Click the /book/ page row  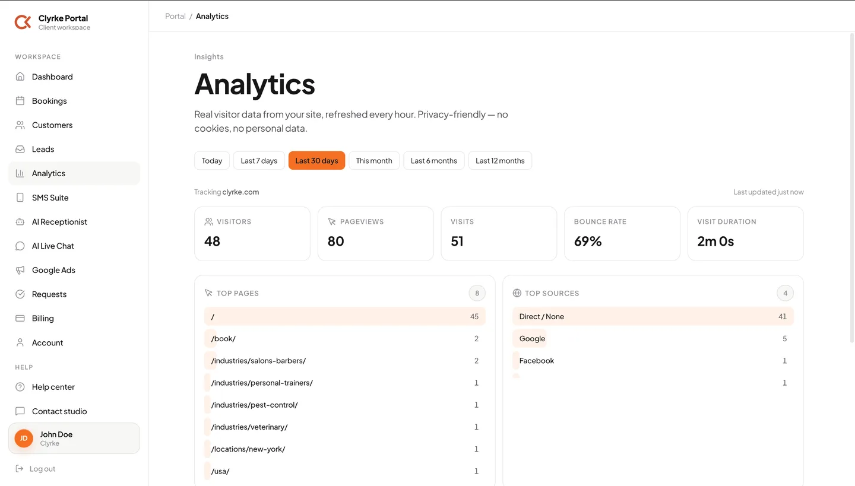(345, 339)
